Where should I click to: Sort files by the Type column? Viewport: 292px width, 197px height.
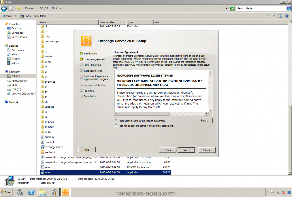(140, 22)
